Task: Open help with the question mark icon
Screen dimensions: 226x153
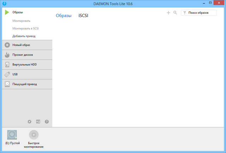Action: (47, 122)
